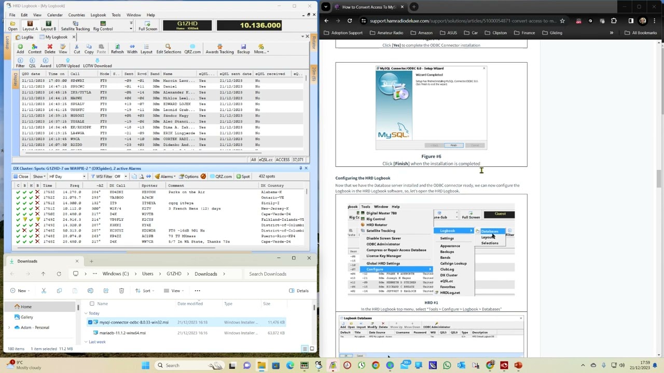The image size is (664, 373).
Task: Open new File Explorer tab
Action: click(x=91, y=261)
